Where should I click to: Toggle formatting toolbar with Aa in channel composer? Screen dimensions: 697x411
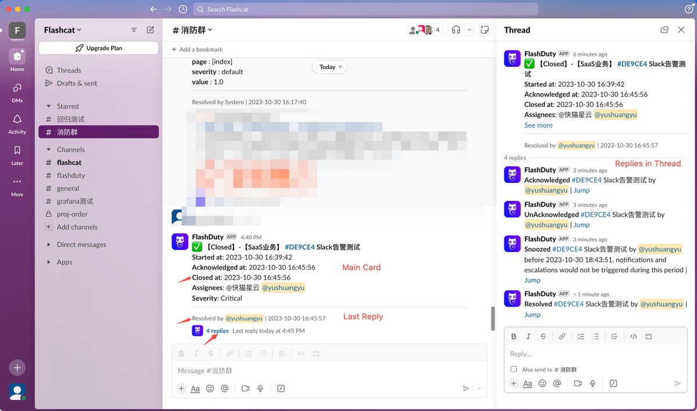pyautogui.click(x=195, y=388)
